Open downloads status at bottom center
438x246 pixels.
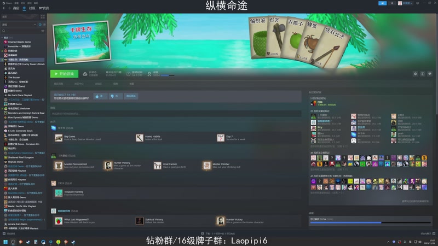[218, 233]
